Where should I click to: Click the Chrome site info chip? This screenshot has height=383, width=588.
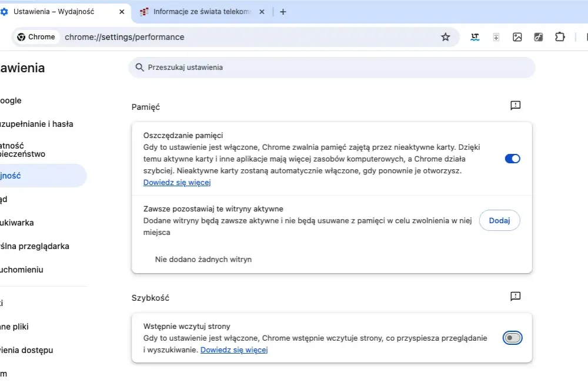pyautogui.click(x=36, y=37)
